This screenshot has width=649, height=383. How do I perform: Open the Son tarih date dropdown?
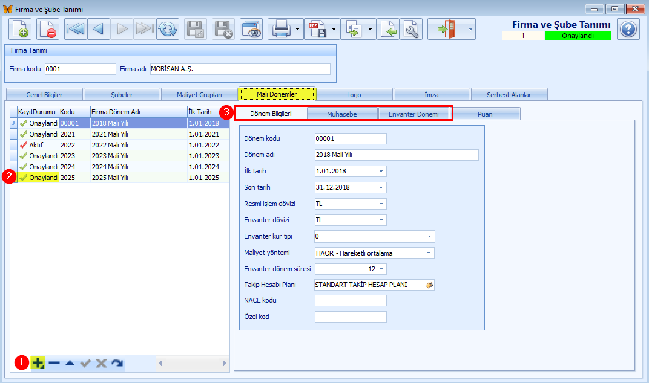coord(381,188)
